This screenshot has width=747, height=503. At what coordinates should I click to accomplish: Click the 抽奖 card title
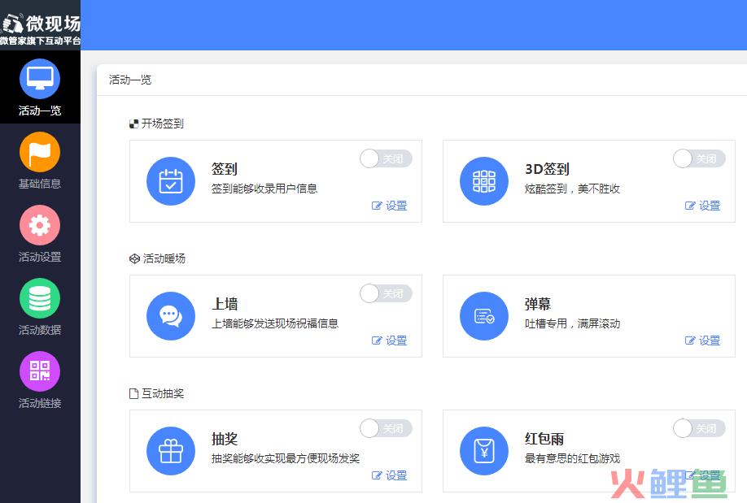pos(225,439)
